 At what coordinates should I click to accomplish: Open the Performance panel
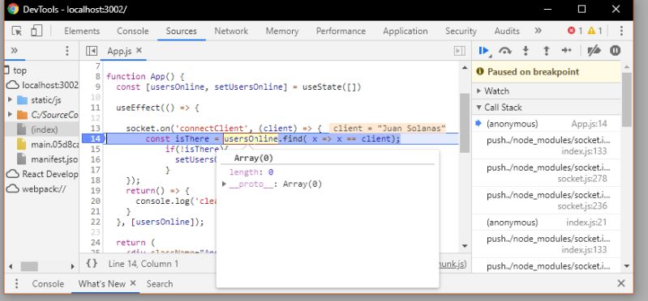click(x=341, y=32)
